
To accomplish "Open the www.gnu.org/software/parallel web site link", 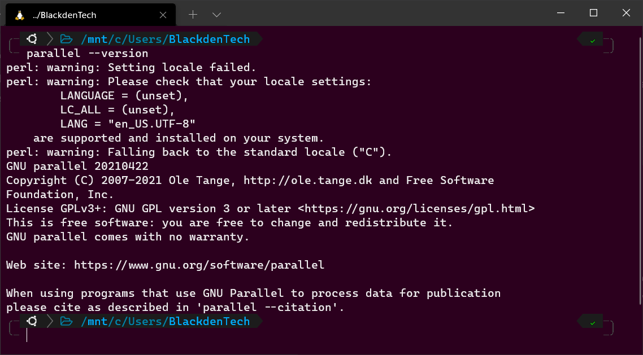I will click(x=199, y=265).
